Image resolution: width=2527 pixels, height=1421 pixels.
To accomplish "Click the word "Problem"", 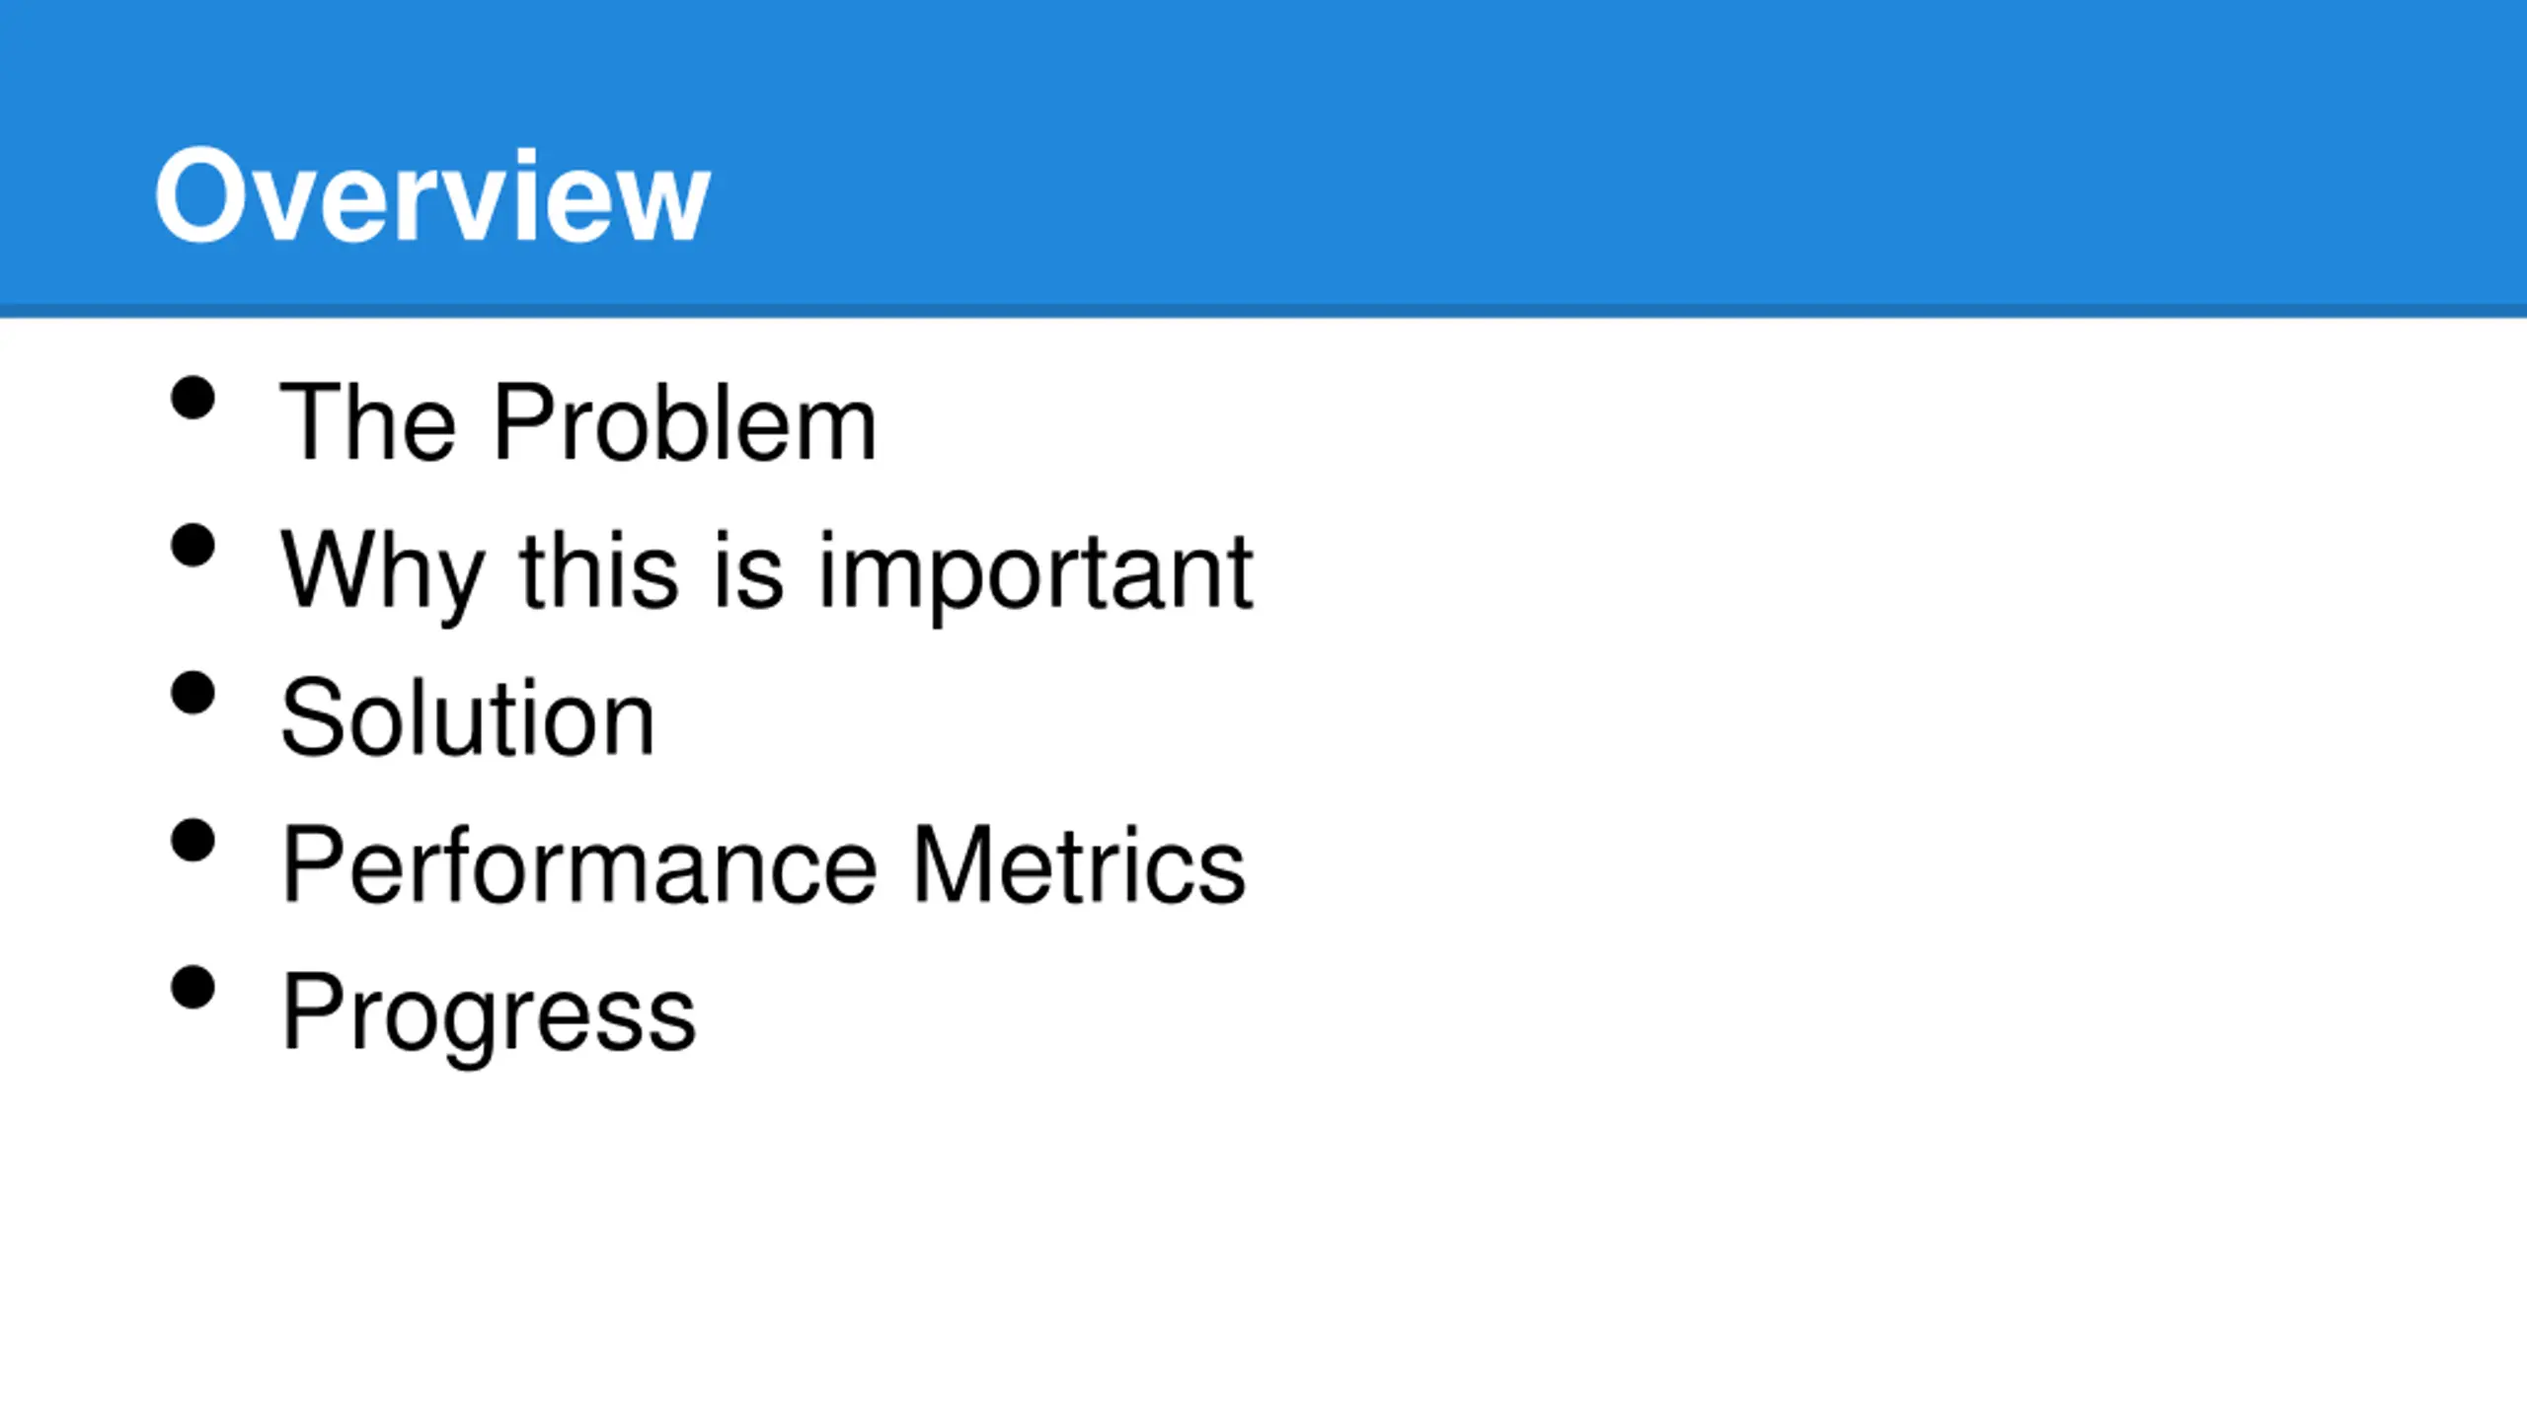I will click(685, 422).
